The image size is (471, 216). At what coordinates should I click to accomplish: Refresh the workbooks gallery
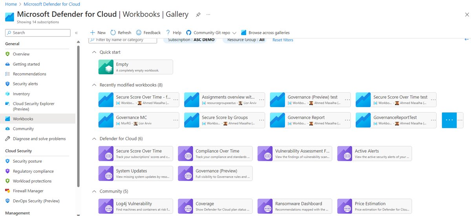tap(121, 33)
